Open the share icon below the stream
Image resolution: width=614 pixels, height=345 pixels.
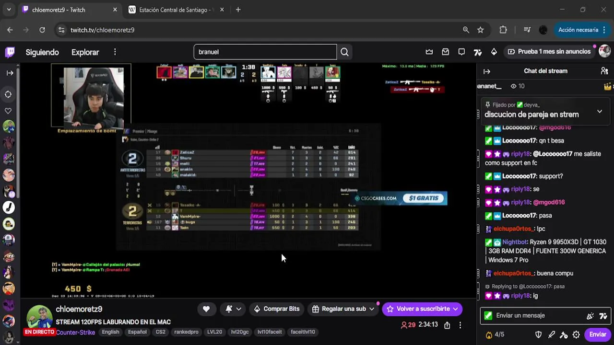(447, 325)
